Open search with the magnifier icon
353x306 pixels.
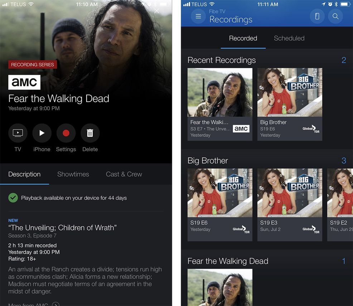click(x=335, y=16)
